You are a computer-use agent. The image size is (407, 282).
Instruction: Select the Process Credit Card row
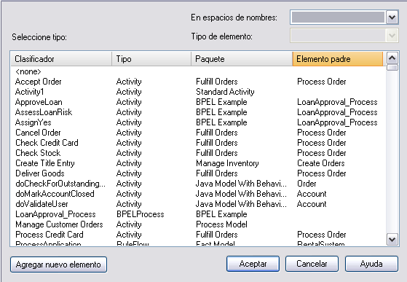[198, 235]
